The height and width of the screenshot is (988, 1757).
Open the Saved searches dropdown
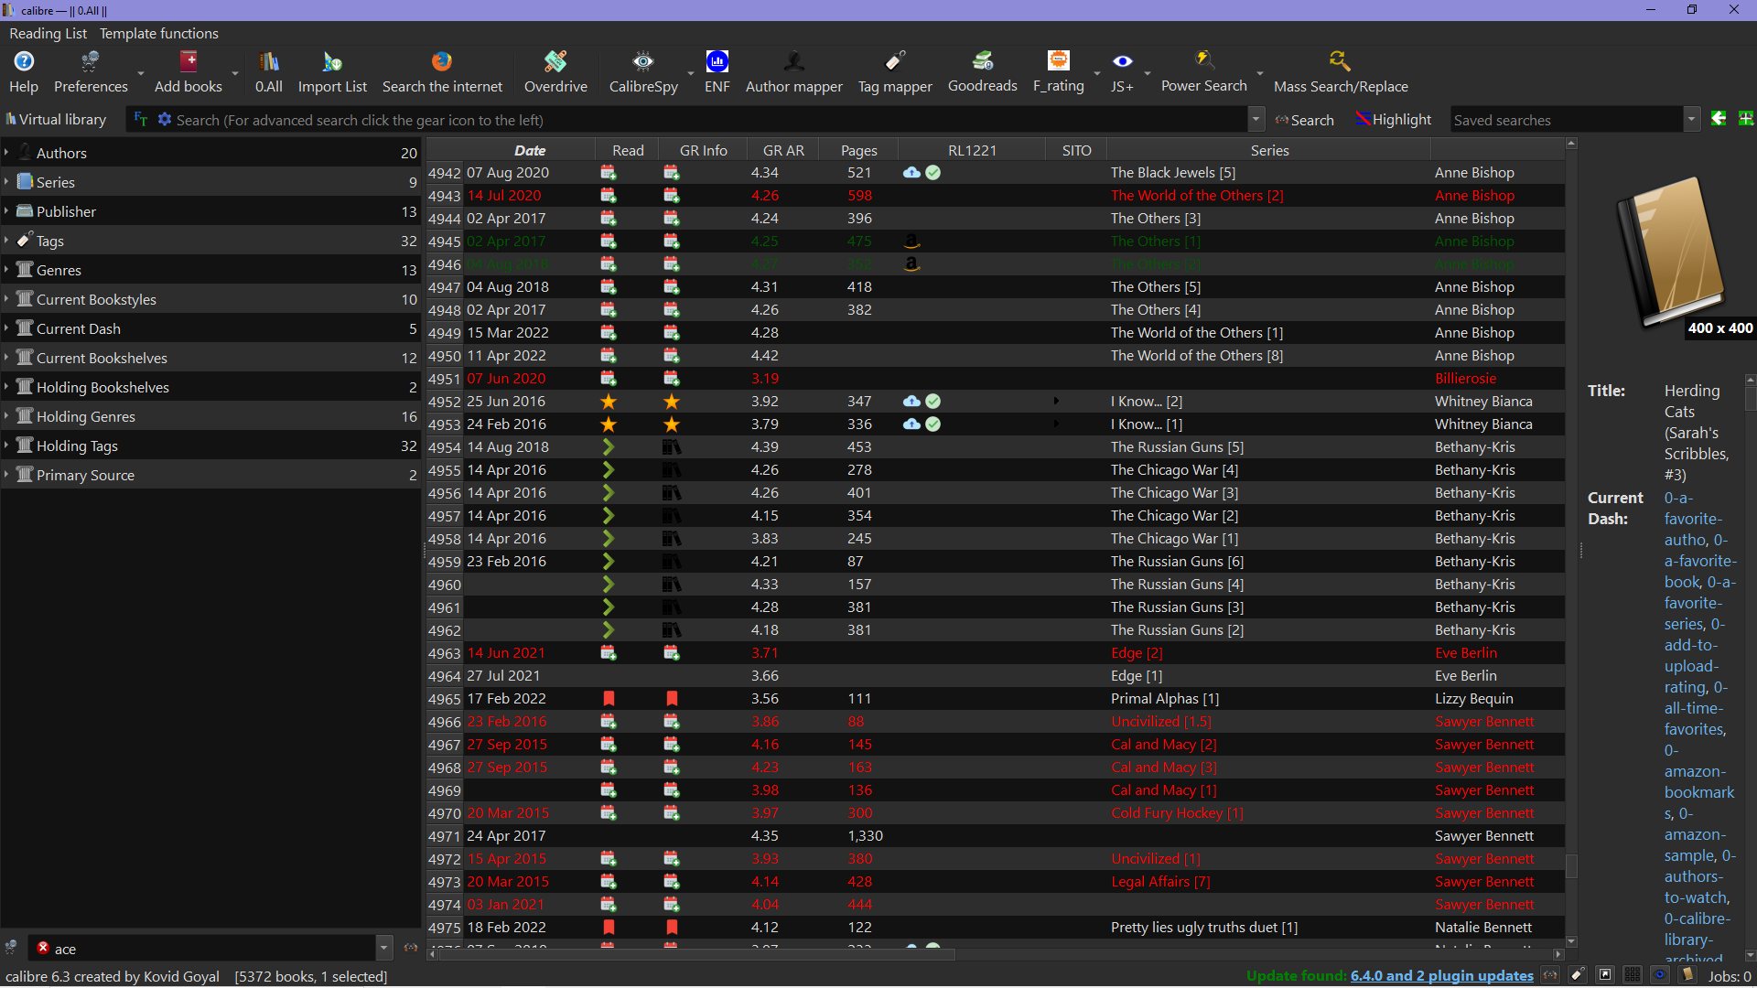pos(1691,120)
